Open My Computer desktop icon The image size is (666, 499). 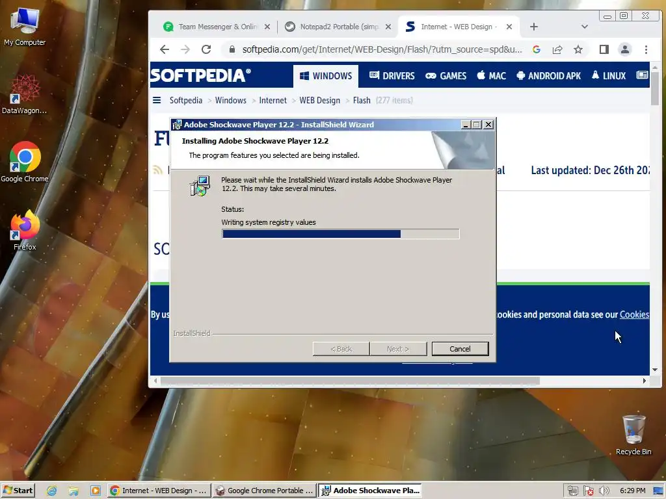click(x=25, y=27)
